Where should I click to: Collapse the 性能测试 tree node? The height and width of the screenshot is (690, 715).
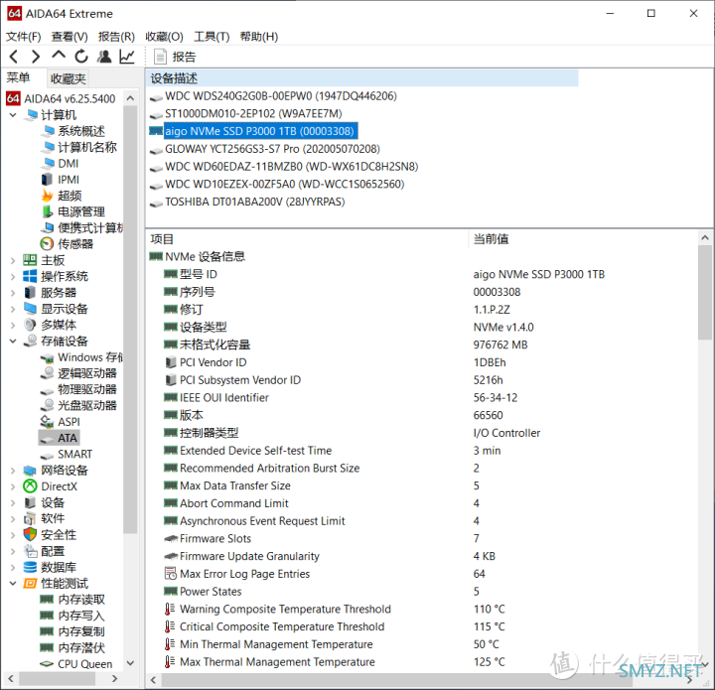coord(13,584)
